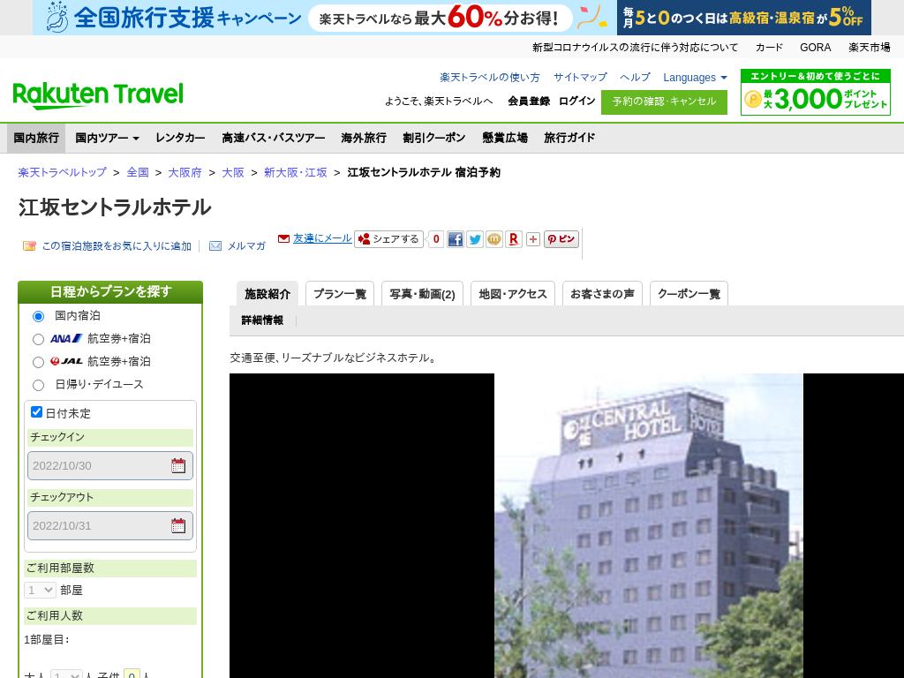Image resolution: width=904 pixels, height=678 pixels.
Task: Open レンタカー in the navigation bar
Action: [180, 138]
